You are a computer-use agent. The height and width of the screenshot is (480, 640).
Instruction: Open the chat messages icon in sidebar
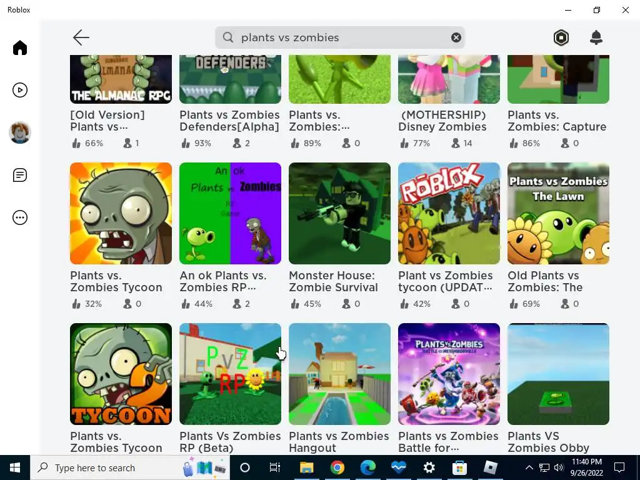click(x=19, y=175)
